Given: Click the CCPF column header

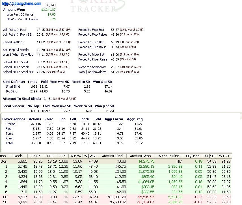Looking at the screenshot, I should 62,156.
